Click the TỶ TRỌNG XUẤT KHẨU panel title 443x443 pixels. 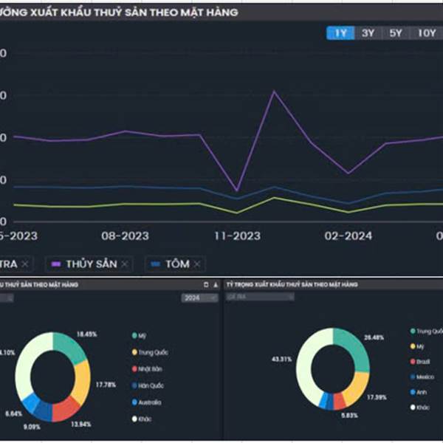pos(292,284)
